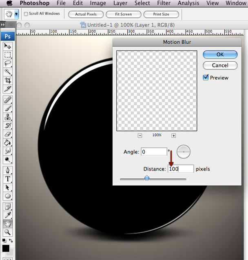Select the Smudge tool
The width and height of the screenshot is (248, 260).
coord(7,151)
